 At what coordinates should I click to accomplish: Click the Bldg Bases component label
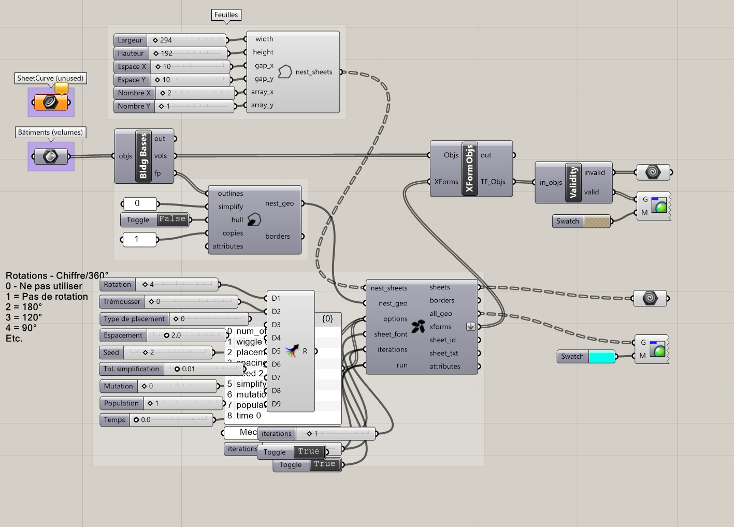pos(143,156)
